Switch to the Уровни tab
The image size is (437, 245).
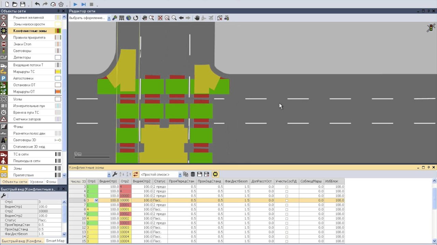[37, 182]
